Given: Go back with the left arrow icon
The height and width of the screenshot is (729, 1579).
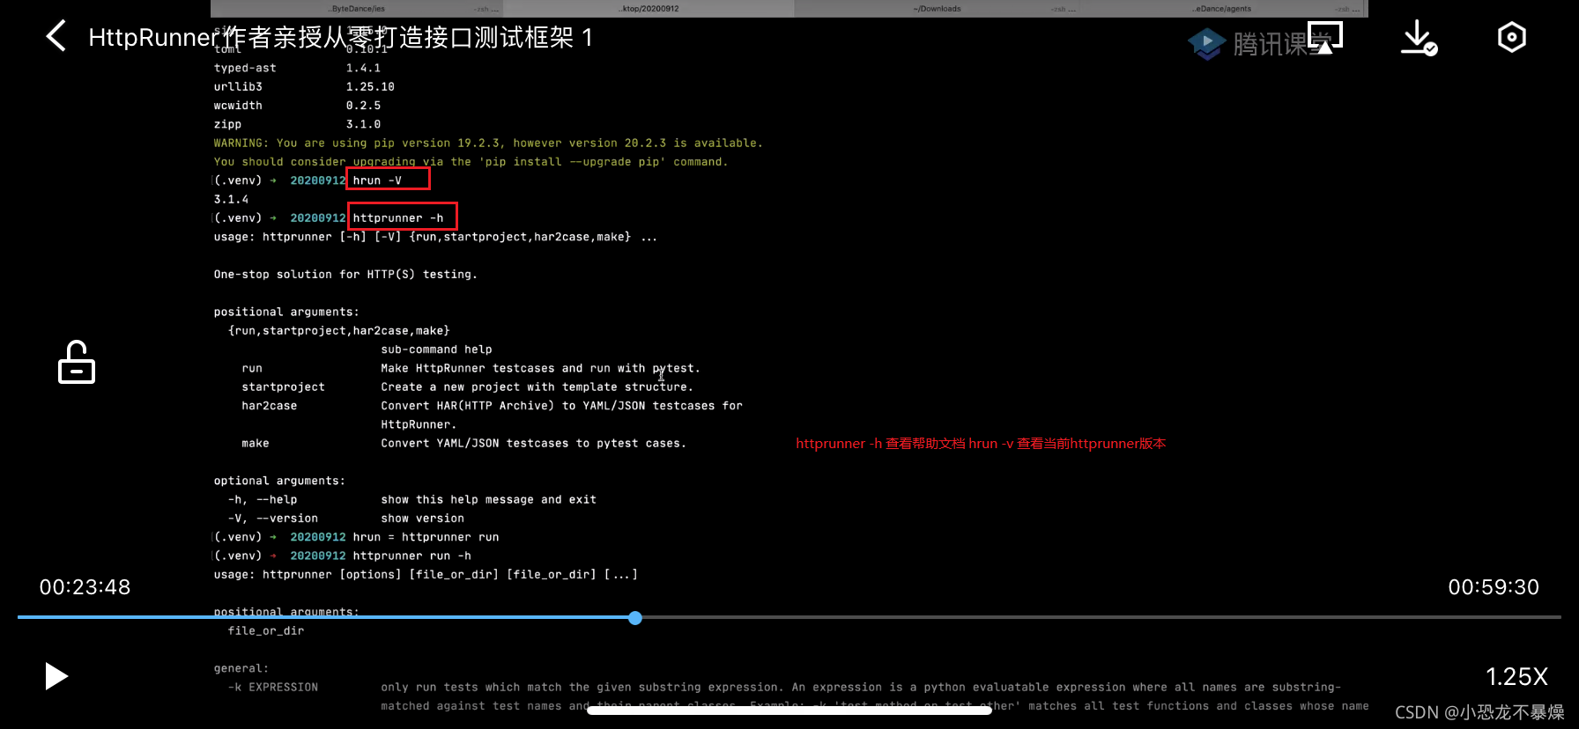Looking at the screenshot, I should click(x=56, y=37).
